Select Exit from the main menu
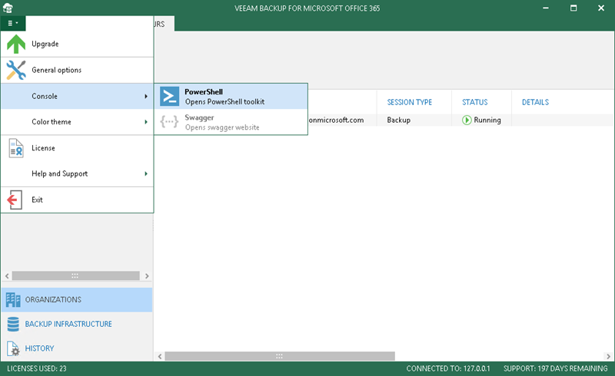This screenshot has width=615, height=376. [77, 200]
